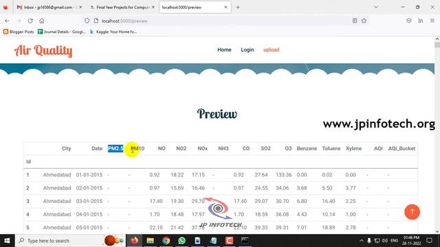
Task: Click the value 18.89 in row 5
Action: [x=329, y=227]
